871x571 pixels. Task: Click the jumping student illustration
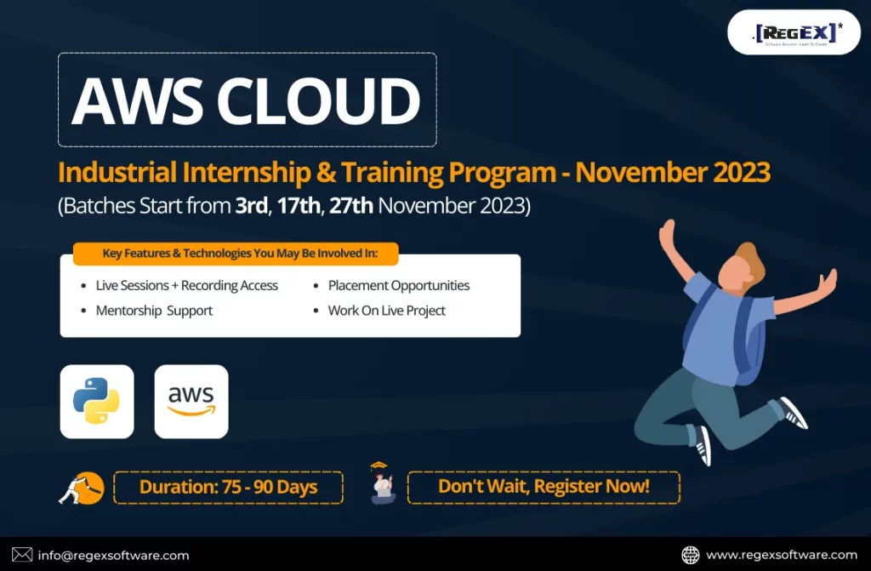(737, 341)
